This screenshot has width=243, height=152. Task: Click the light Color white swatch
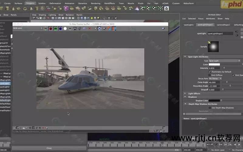[214, 64]
